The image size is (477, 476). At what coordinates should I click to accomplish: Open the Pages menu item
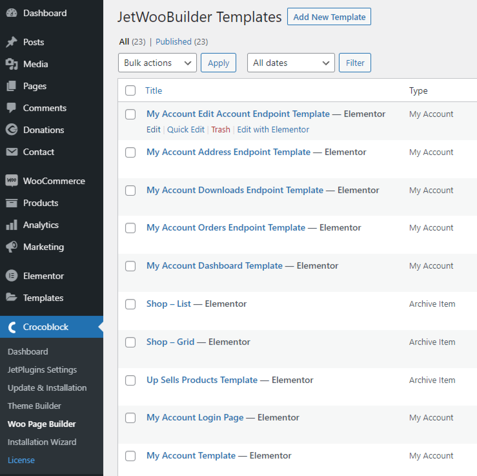35,86
